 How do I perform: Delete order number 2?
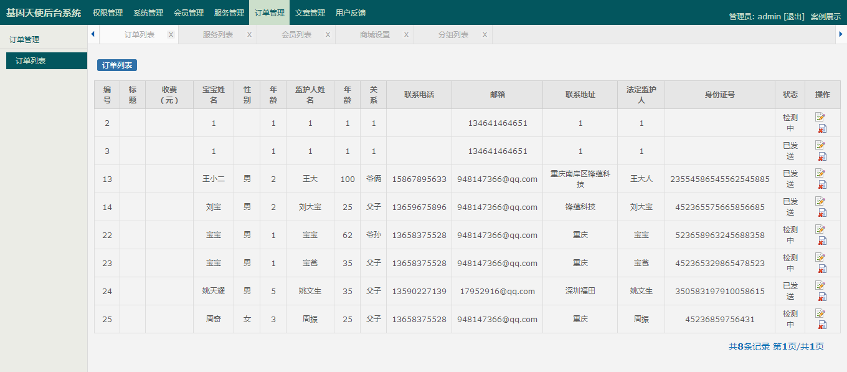coord(822,129)
